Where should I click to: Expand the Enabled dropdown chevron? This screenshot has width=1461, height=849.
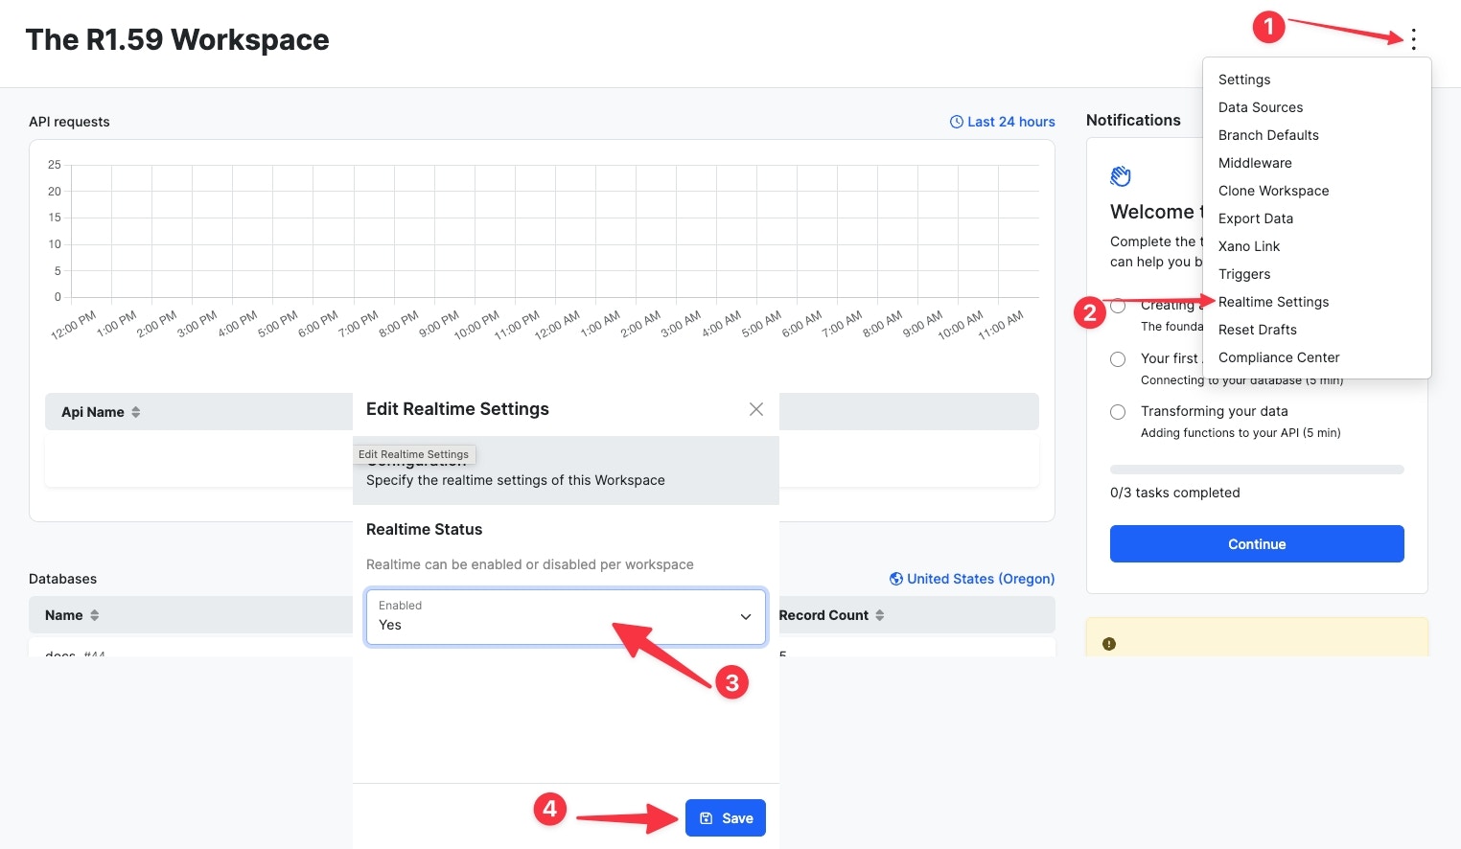pyautogui.click(x=746, y=616)
